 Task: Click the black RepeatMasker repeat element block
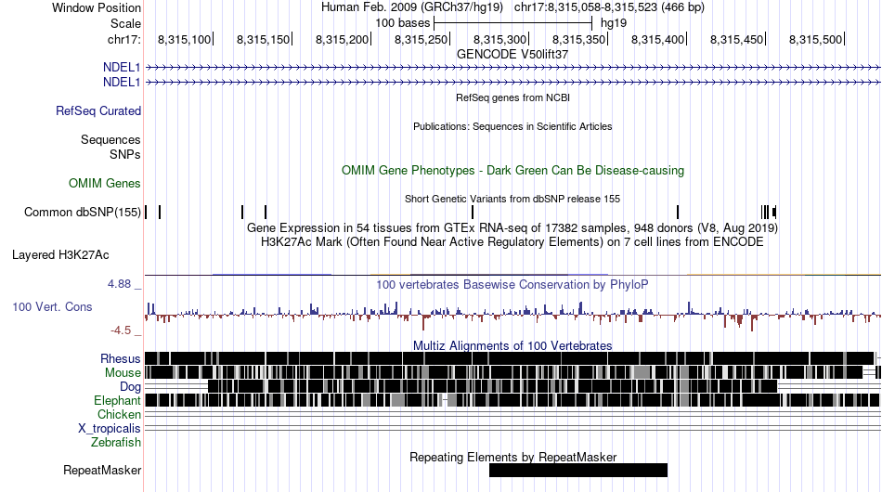tap(578, 470)
